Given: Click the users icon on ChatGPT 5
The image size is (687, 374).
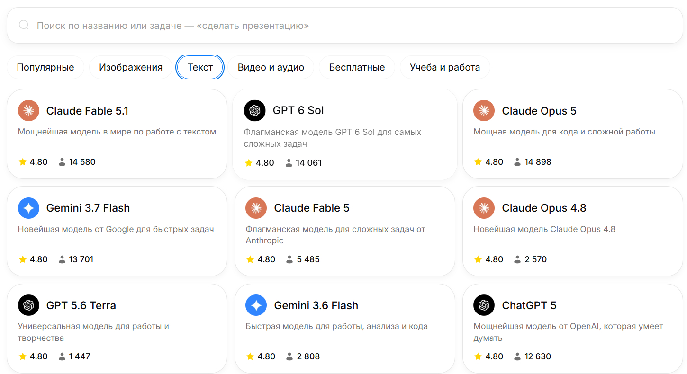Looking at the screenshot, I should point(518,356).
